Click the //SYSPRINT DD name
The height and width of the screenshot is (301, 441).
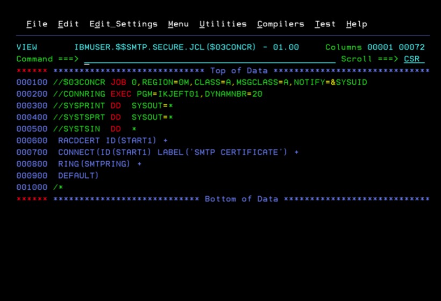pos(79,106)
